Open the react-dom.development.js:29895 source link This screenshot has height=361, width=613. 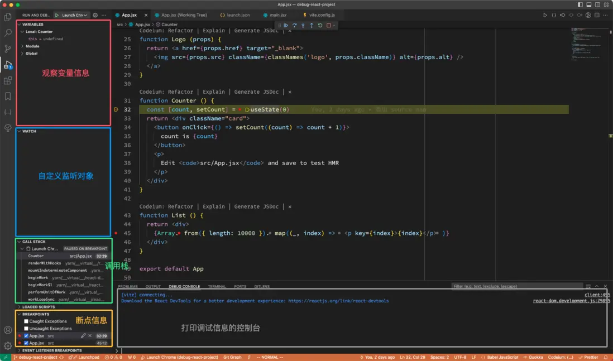pyautogui.click(x=571, y=301)
